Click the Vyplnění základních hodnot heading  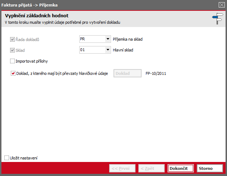[x=37, y=15]
